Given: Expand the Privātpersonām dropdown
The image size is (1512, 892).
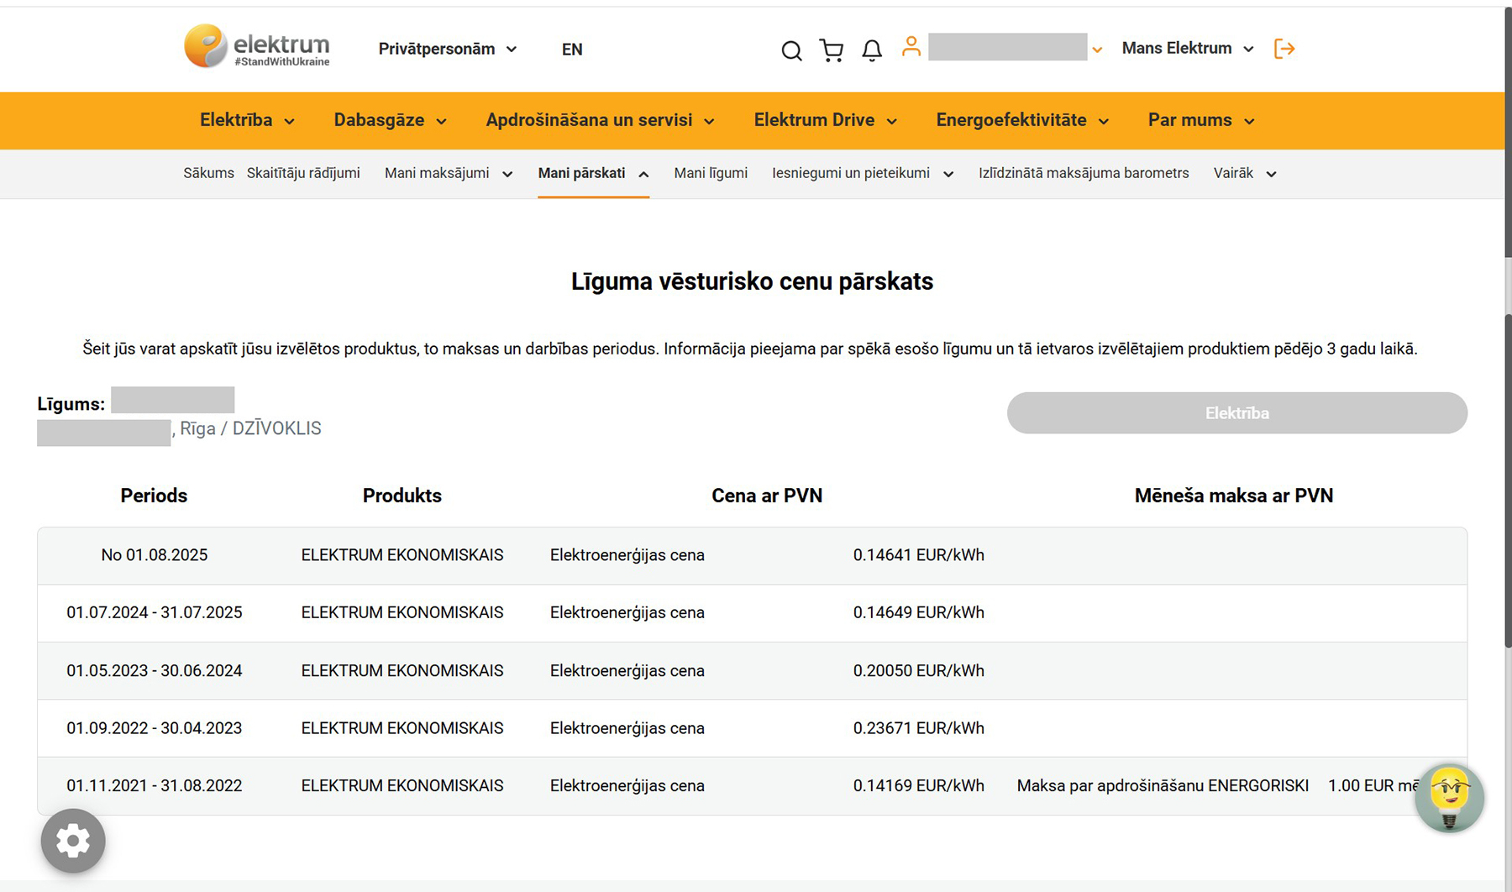Looking at the screenshot, I should tap(447, 49).
